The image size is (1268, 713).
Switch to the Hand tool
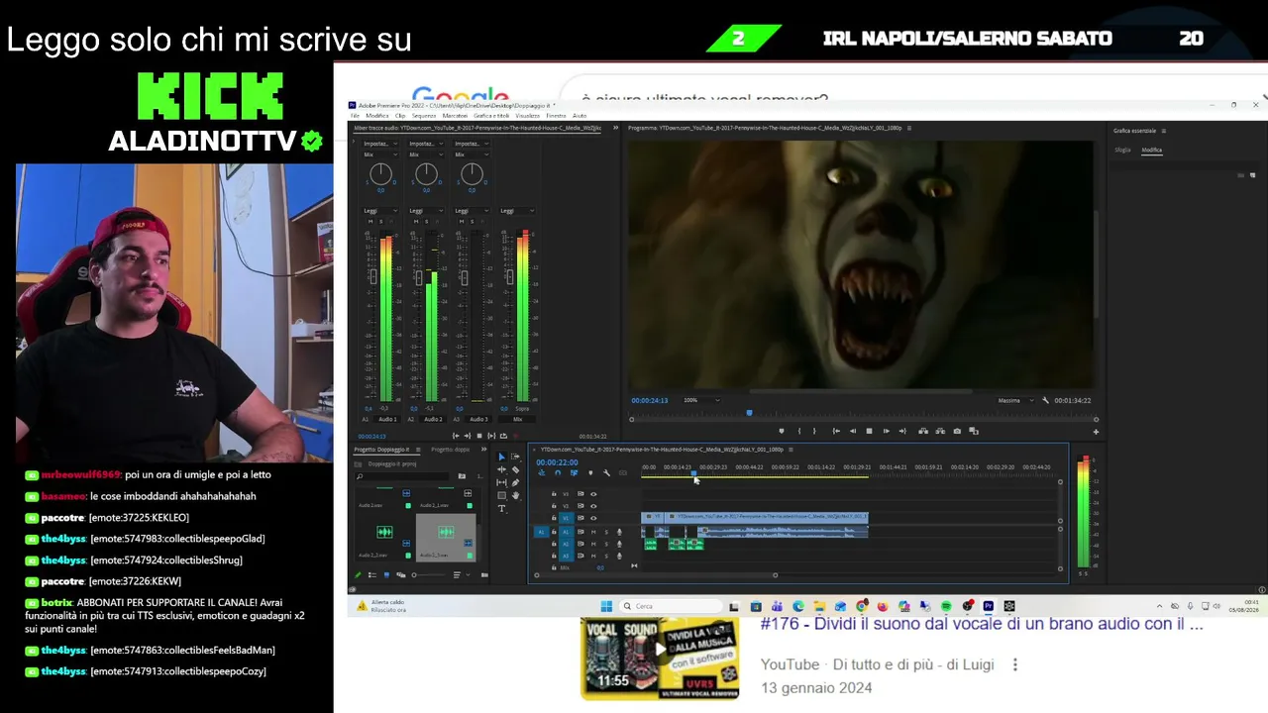pyautogui.click(x=515, y=495)
